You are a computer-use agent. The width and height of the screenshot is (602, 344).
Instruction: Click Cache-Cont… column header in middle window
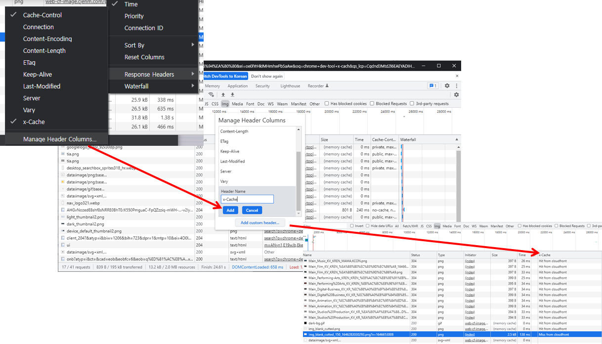pos(385,140)
